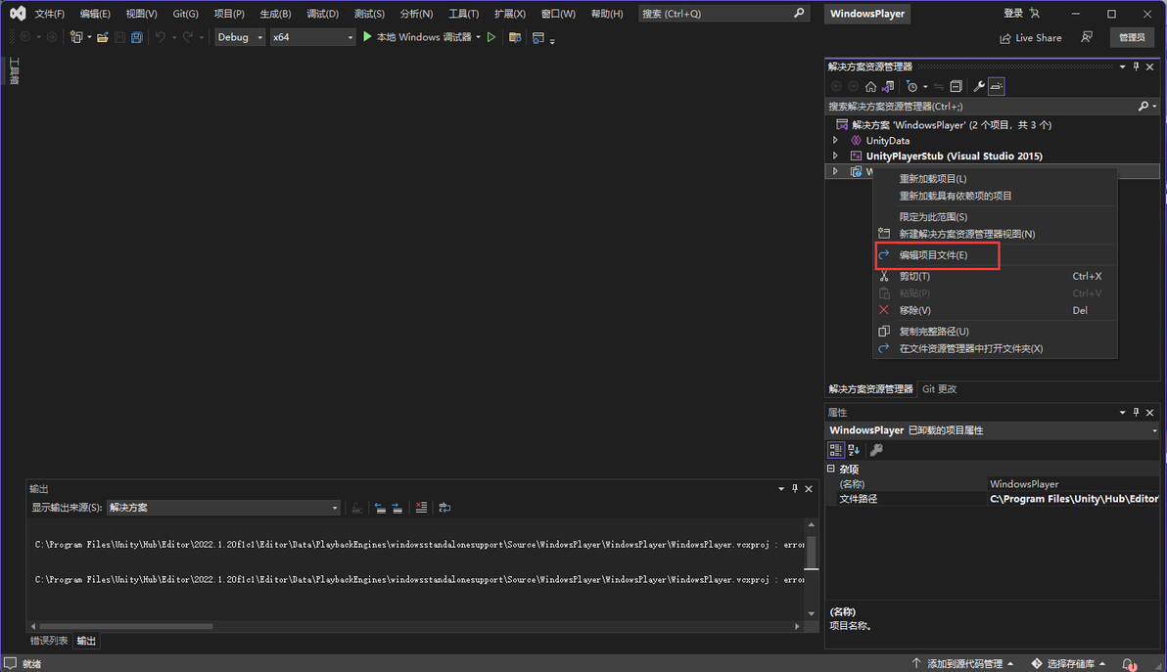
Task: Start without debugging using the hollow arrow
Action: pos(491,37)
